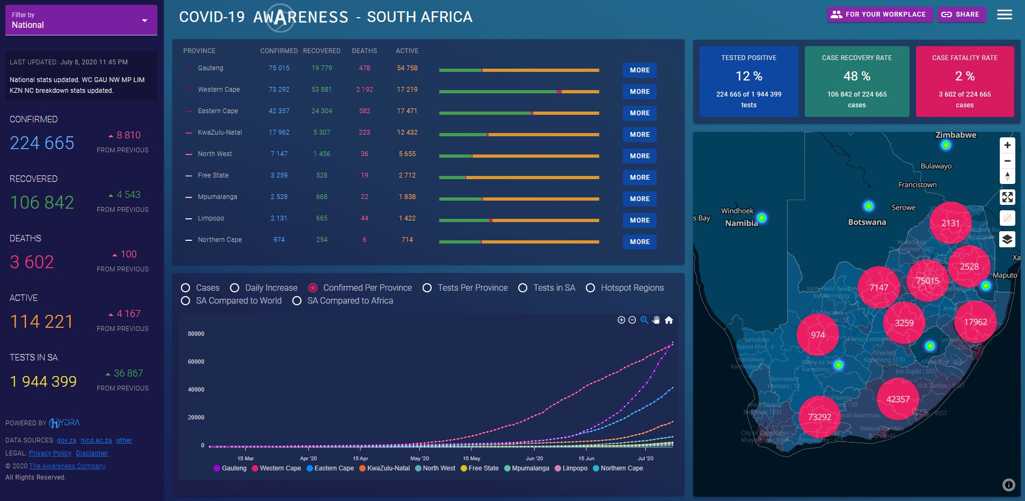Open The Awareness Company link
This screenshot has height=501, width=1025.
pos(68,466)
